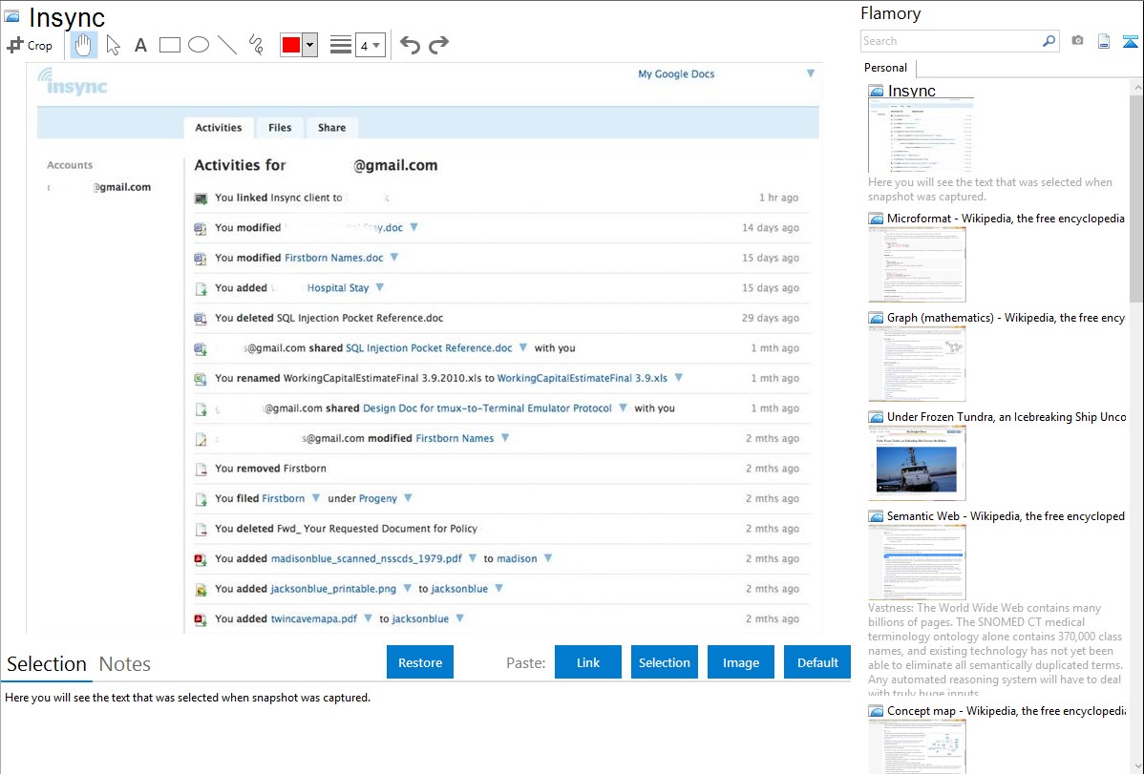Open the twincavemapa.pdf link
Screen dimensions: 1144x774
(x=314, y=618)
